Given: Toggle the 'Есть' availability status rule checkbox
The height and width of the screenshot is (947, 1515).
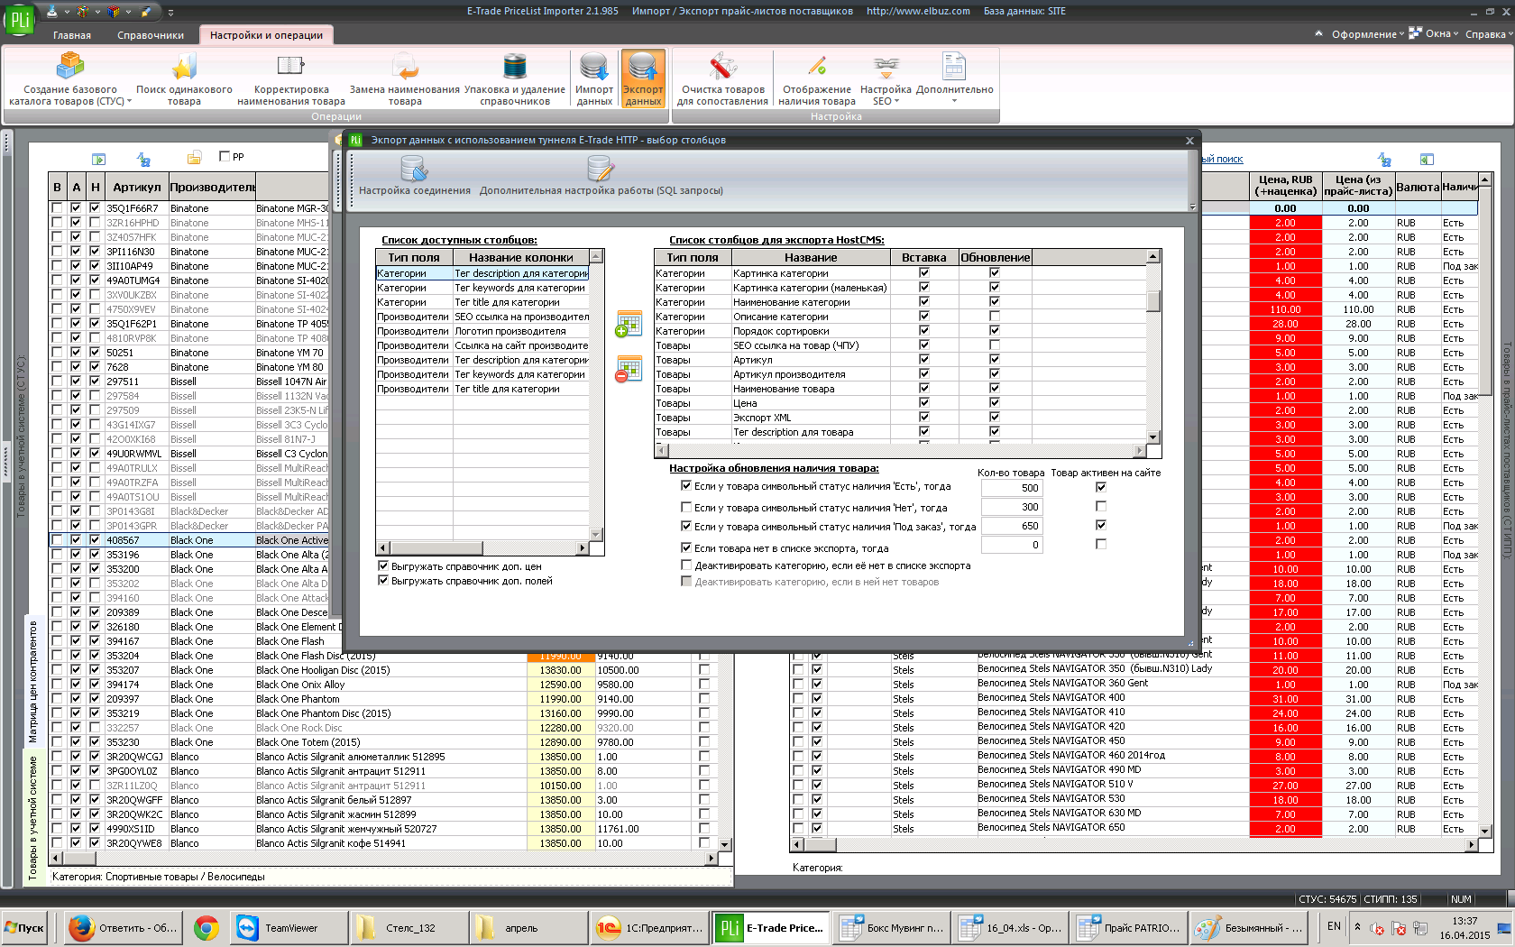Looking at the screenshot, I should pyautogui.click(x=686, y=485).
